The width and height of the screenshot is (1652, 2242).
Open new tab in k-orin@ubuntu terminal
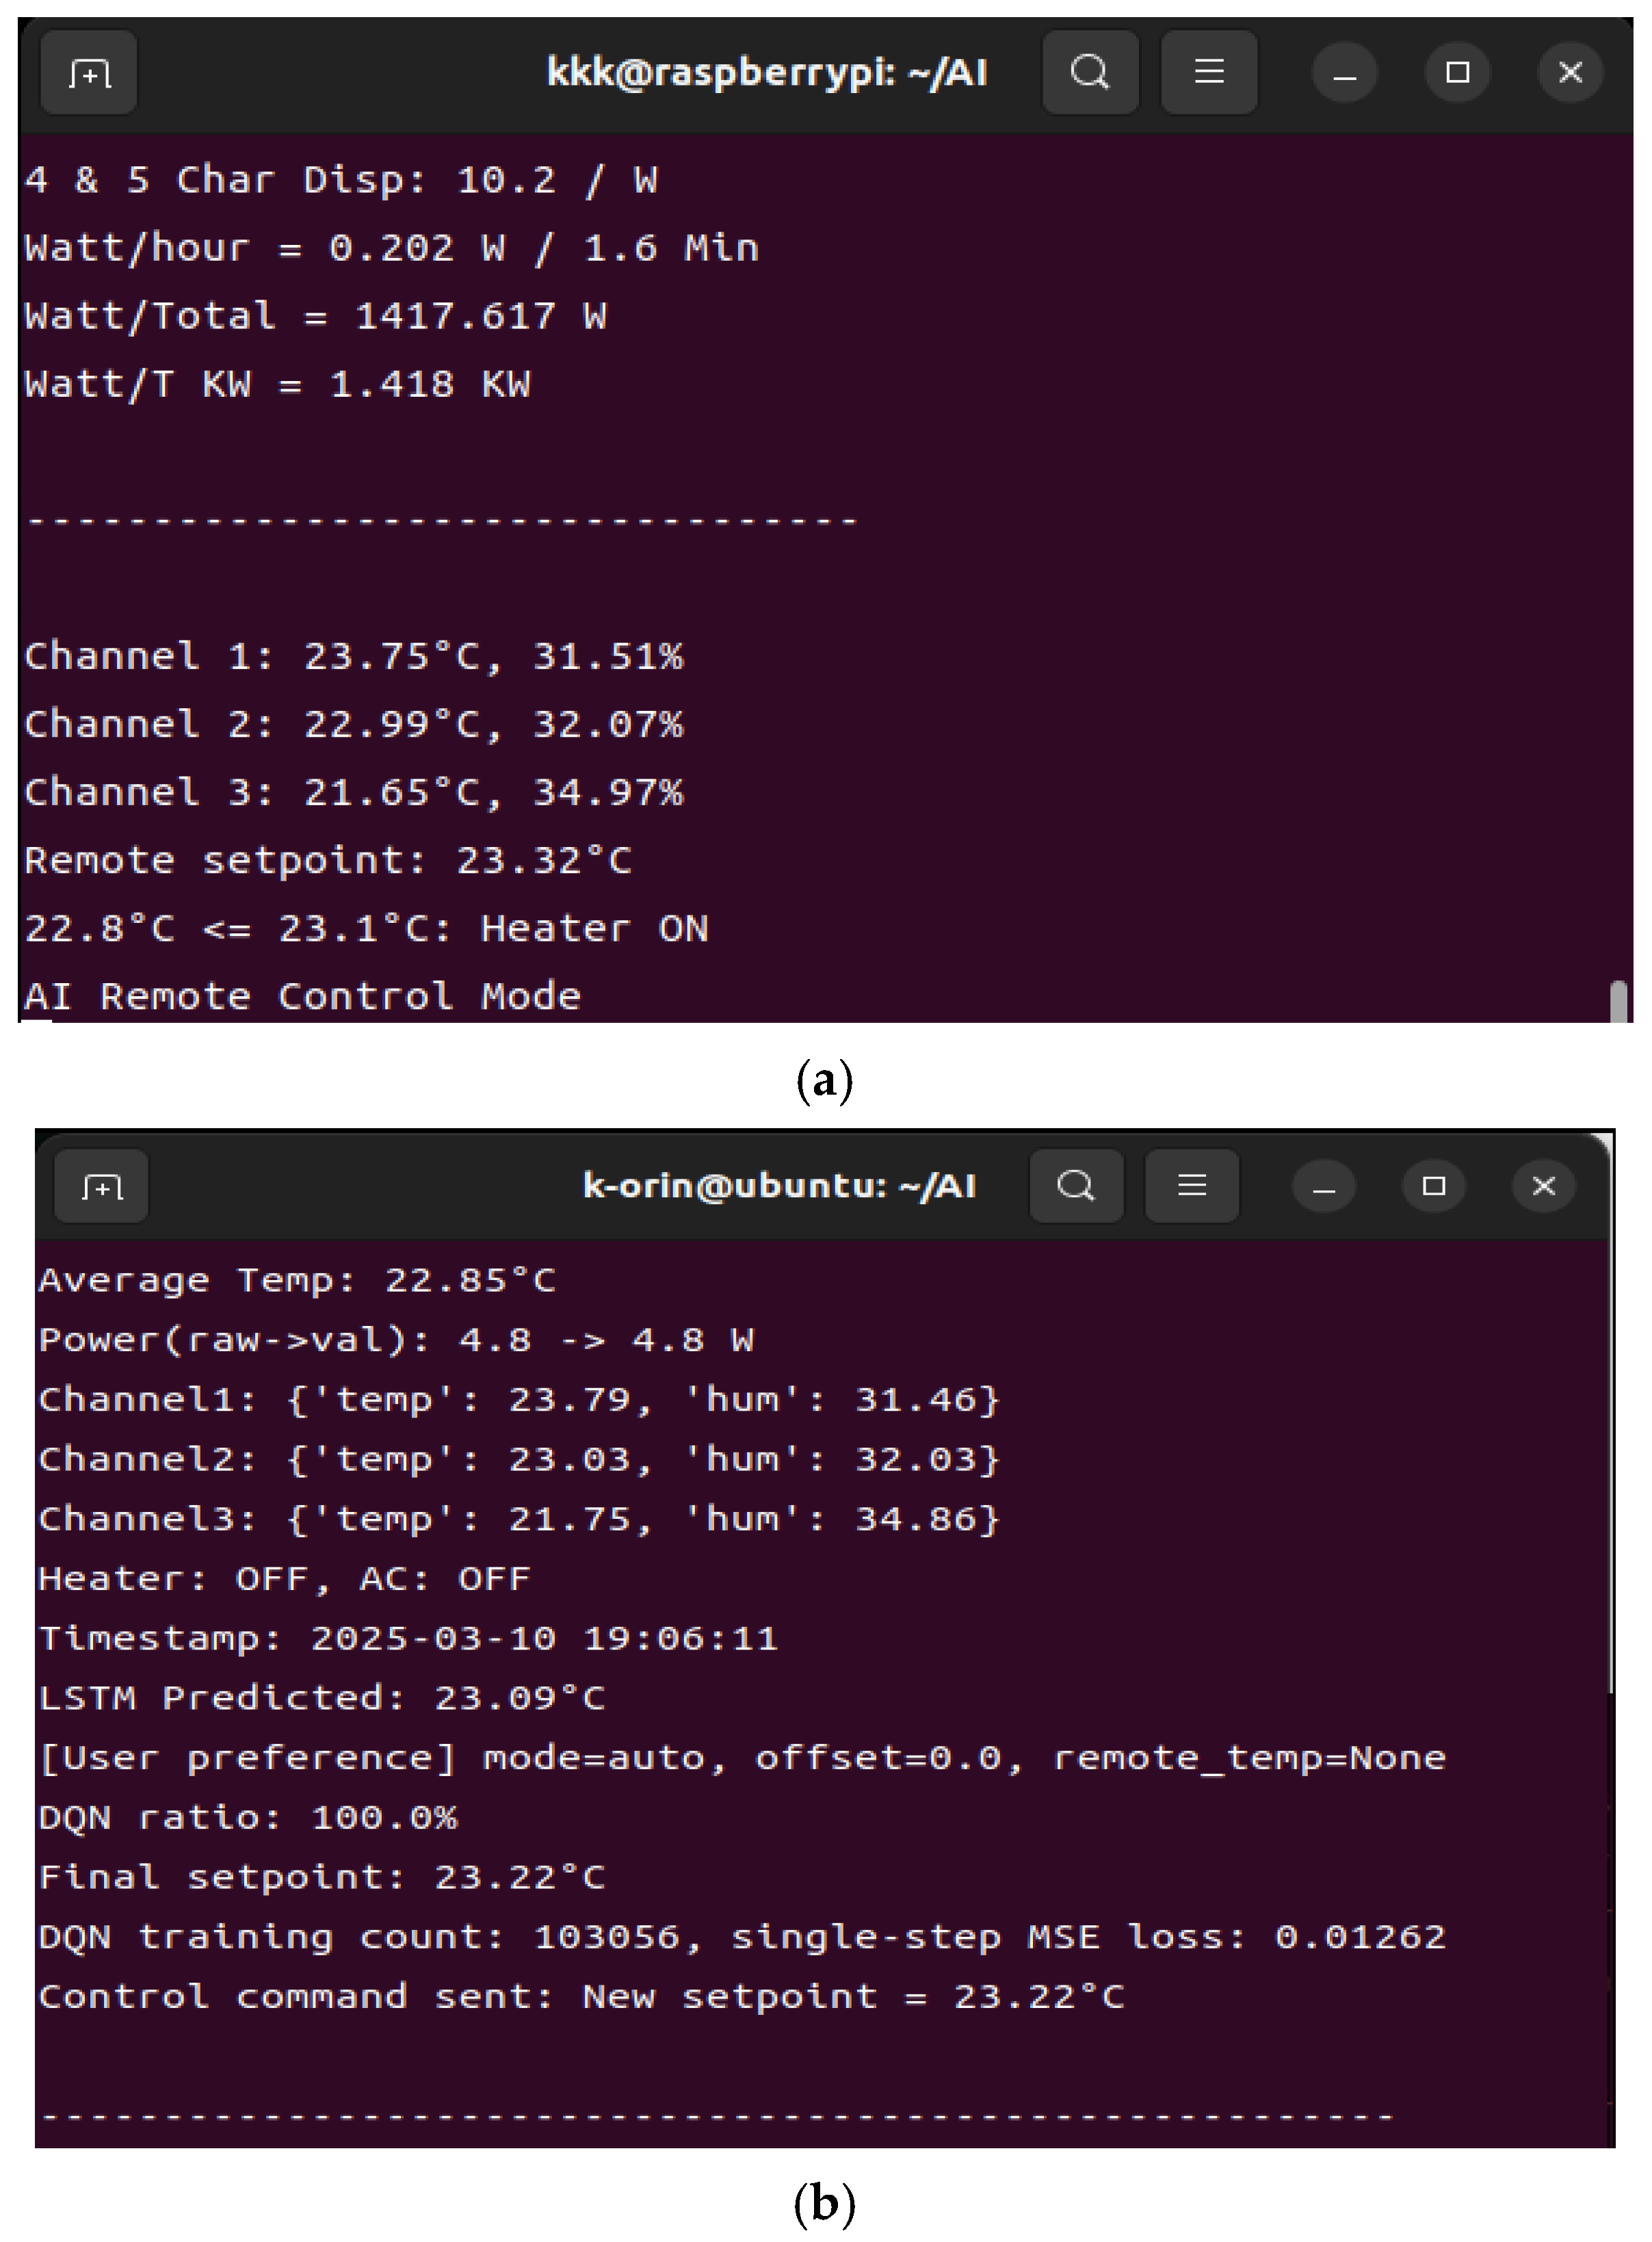click(x=102, y=1186)
